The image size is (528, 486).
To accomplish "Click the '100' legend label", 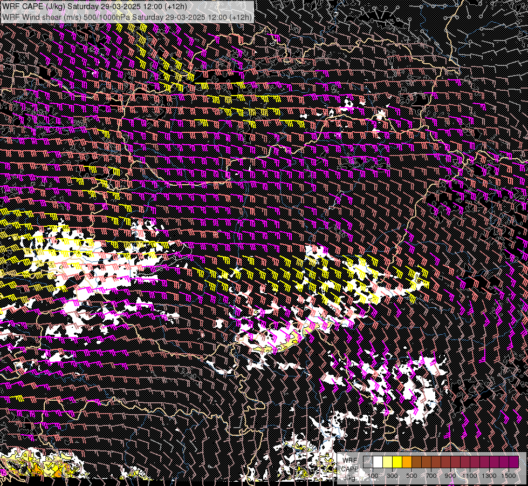I will point(373,476).
